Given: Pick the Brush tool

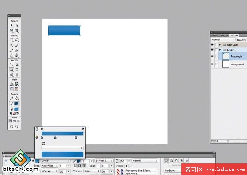Looking at the screenshot, I should (17, 45).
